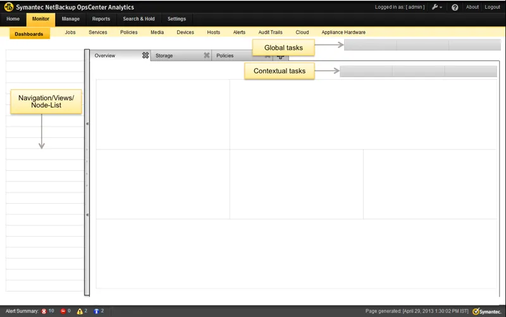This screenshot has width=506, height=317.
Task: Open the Devices sub-tab
Action: coord(185,32)
